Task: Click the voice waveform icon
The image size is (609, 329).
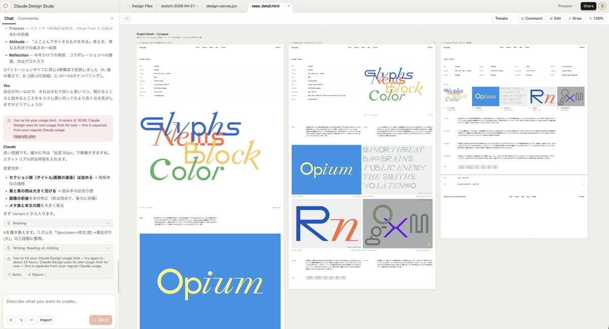Action: click(x=31, y=320)
